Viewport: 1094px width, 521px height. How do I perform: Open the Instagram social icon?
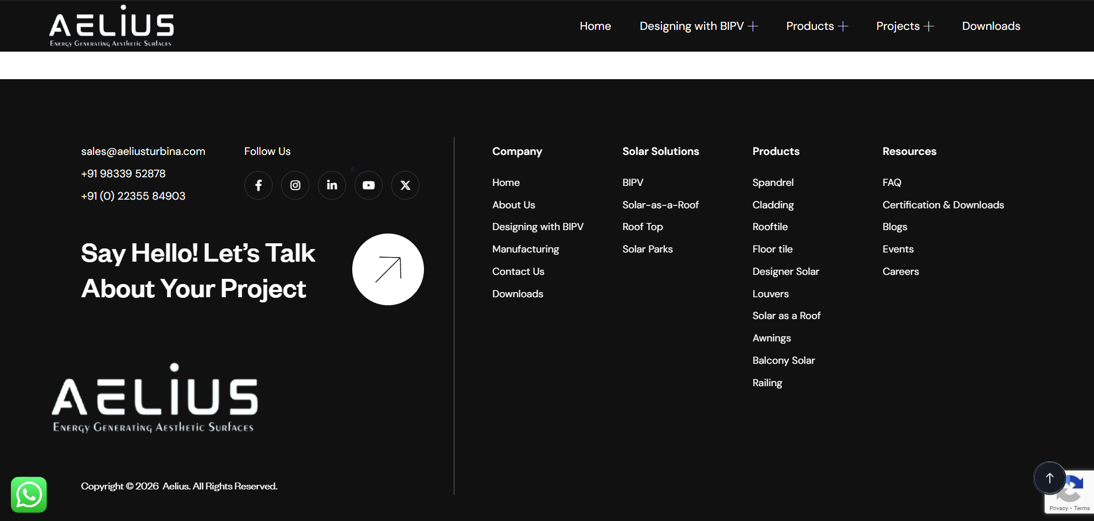[295, 185]
